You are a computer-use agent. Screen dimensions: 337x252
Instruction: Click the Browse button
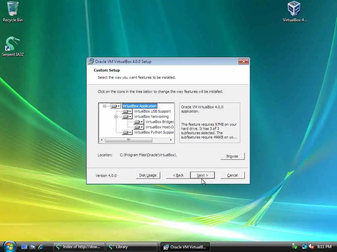point(232,156)
